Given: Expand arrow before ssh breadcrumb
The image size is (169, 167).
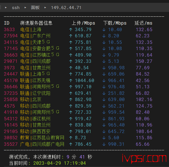Looking at the screenshot, I should point(6,8).
